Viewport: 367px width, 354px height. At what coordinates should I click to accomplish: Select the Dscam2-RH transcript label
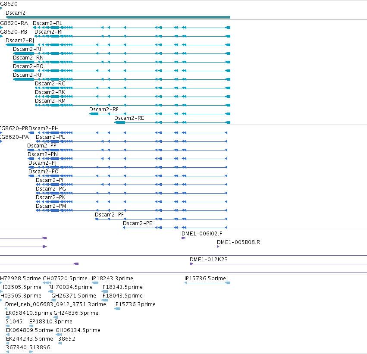click(28, 49)
